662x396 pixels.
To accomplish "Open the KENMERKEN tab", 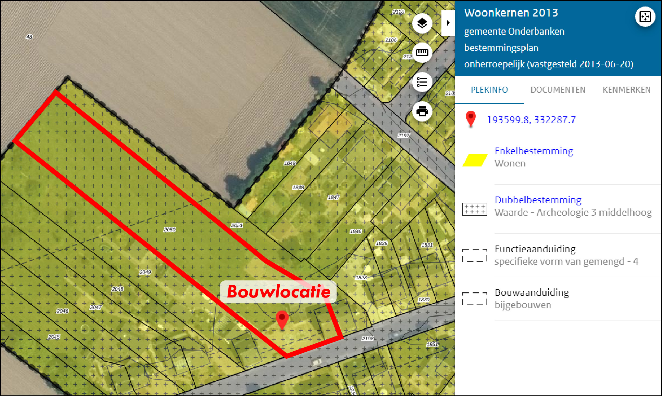I will (x=626, y=90).
